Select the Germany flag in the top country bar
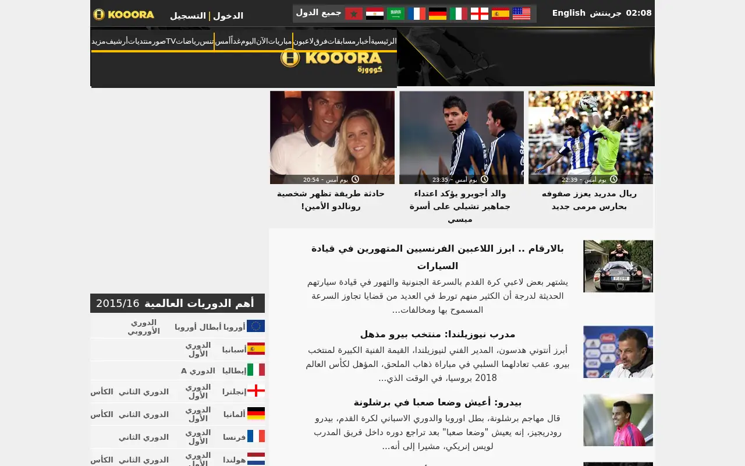This screenshot has width=745, height=466. 438,13
